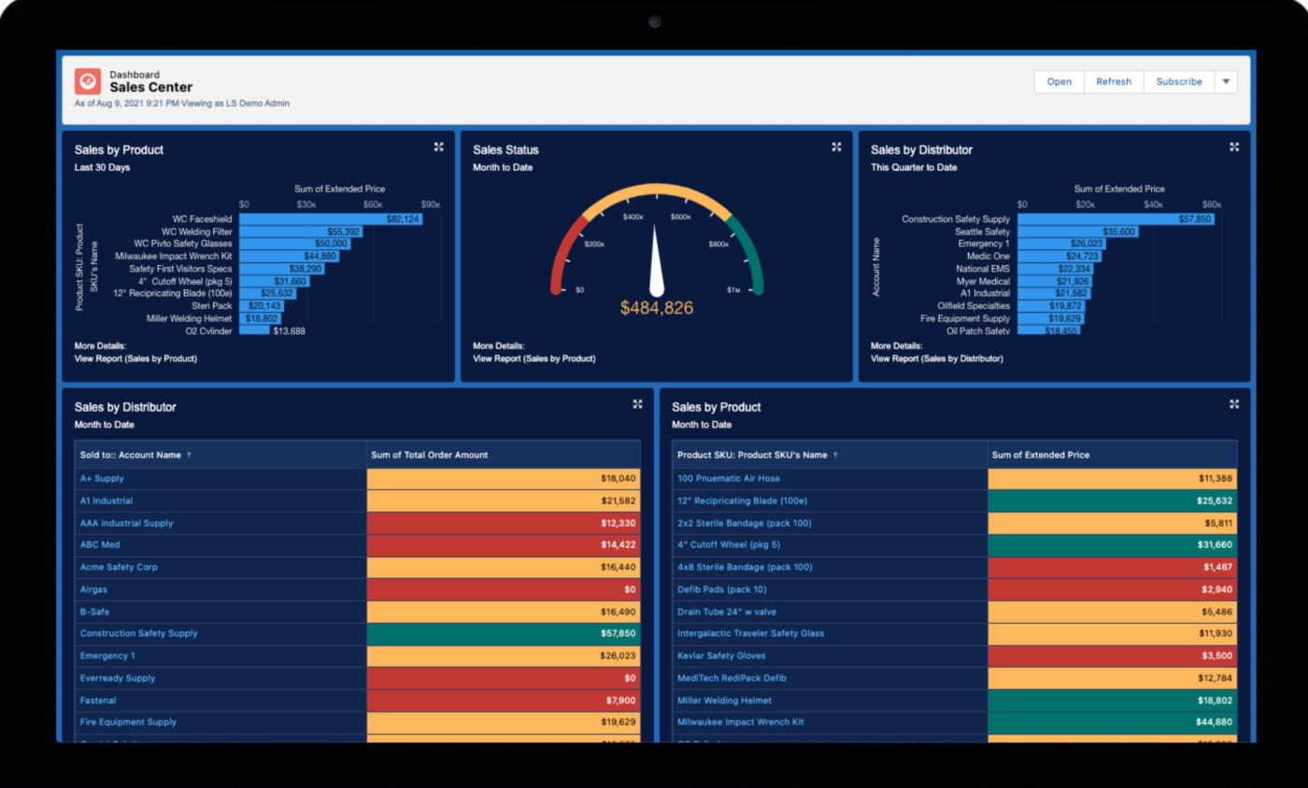
Task: Expand the Sales Status gauge widget
Action: click(836, 147)
